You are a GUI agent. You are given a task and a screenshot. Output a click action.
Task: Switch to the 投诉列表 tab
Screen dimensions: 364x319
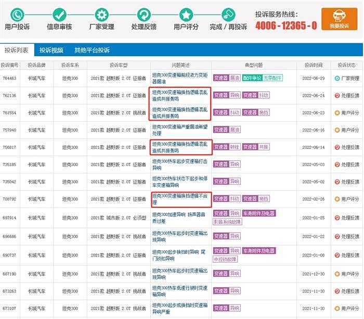(x=17, y=50)
